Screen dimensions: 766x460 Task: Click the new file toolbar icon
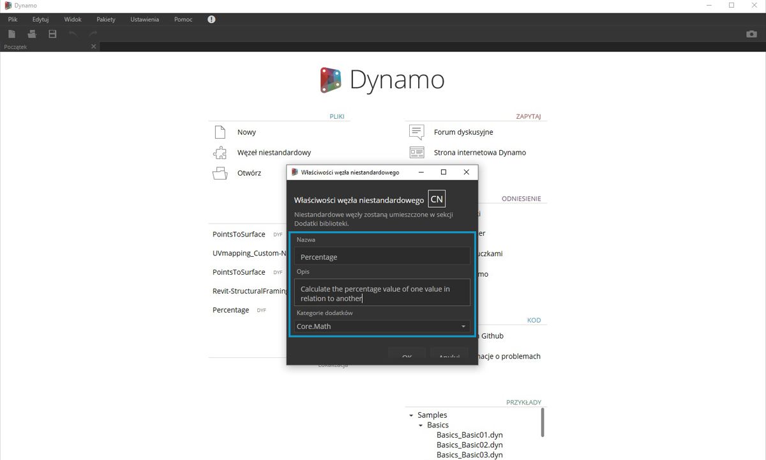[11, 34]
